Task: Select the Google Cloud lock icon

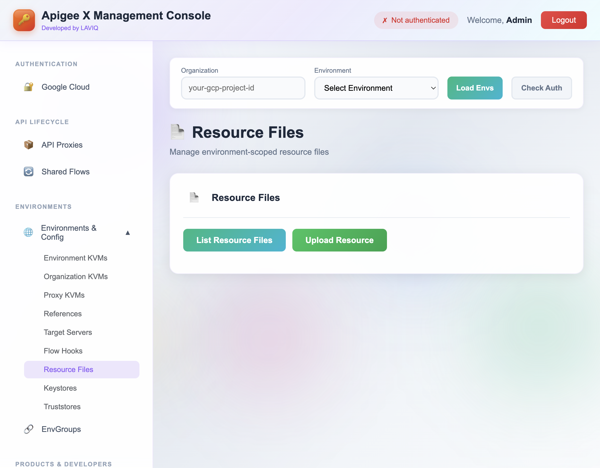Action: tap(28, 87)
